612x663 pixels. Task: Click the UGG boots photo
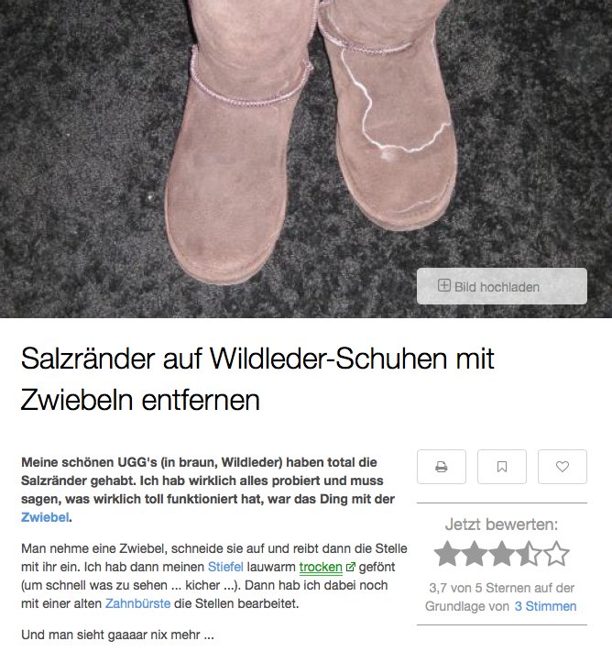306,159
